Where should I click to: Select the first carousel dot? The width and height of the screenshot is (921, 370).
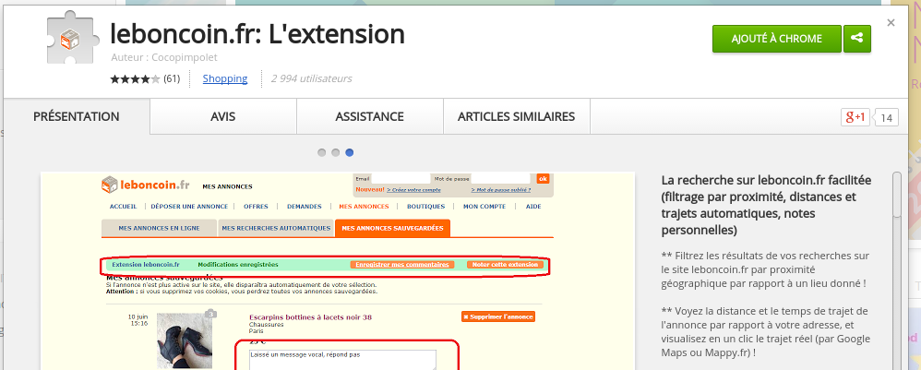(322, 152)
